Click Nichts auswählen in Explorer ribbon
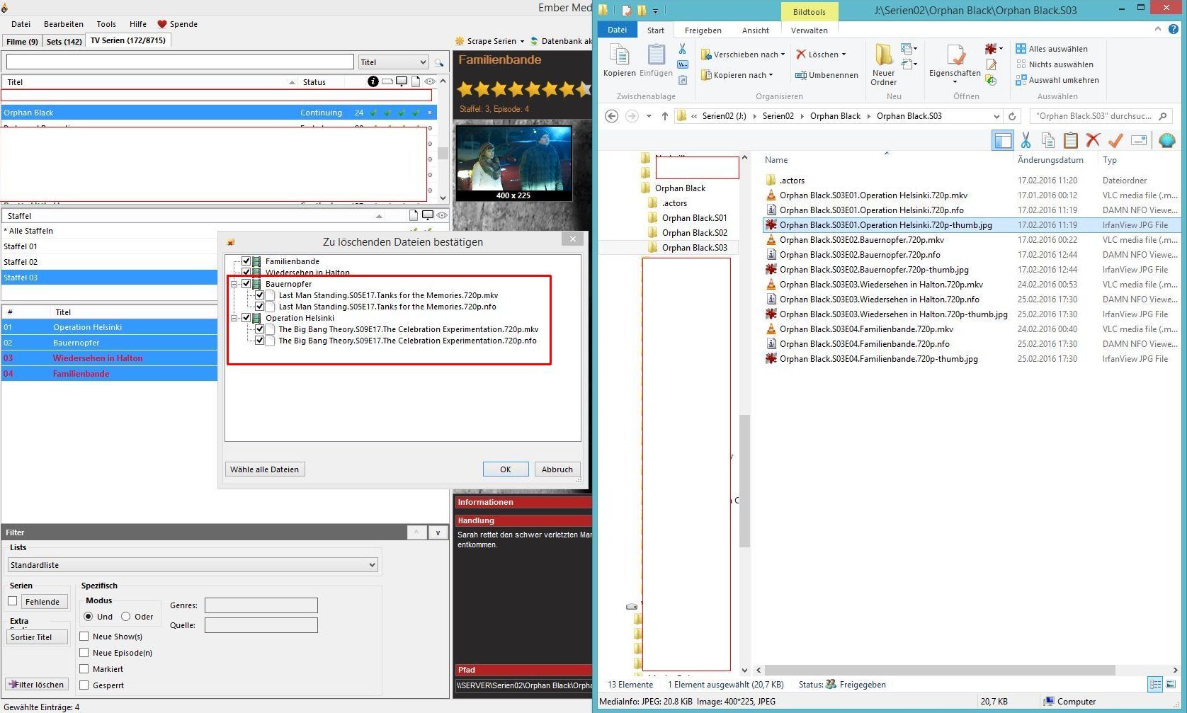The width and height of the screenshot is (1187, 713). 1055,64
